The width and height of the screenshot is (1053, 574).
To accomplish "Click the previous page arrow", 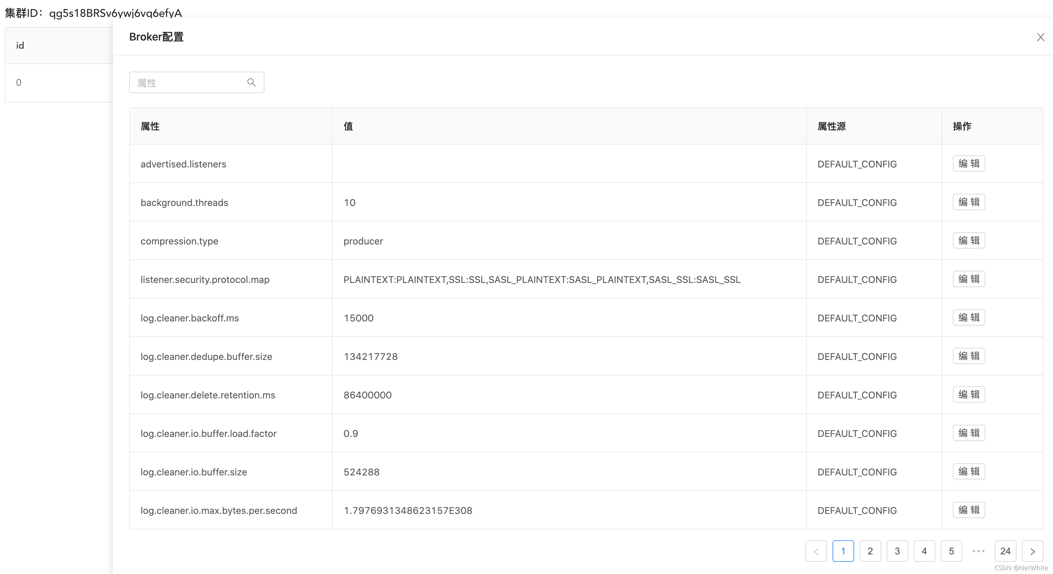I will pos(816,551).
